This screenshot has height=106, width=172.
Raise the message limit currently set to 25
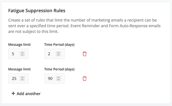pos(22,77)
